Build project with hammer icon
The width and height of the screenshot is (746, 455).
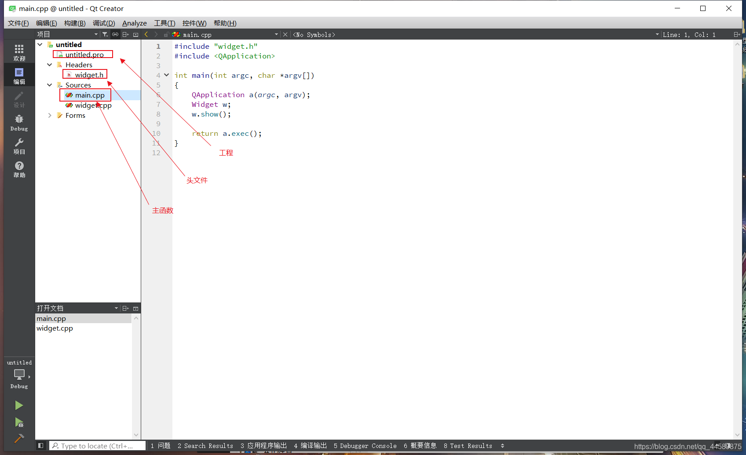point(19,438)
